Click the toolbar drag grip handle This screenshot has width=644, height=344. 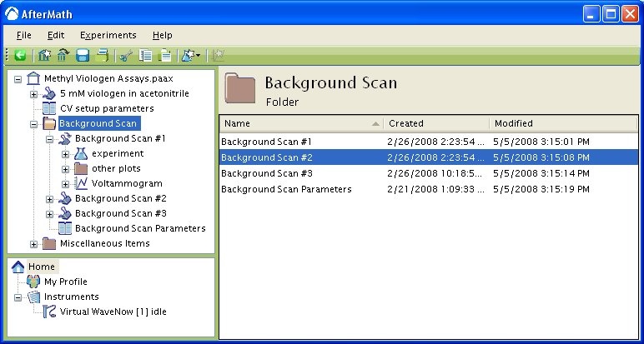[7, 55]
